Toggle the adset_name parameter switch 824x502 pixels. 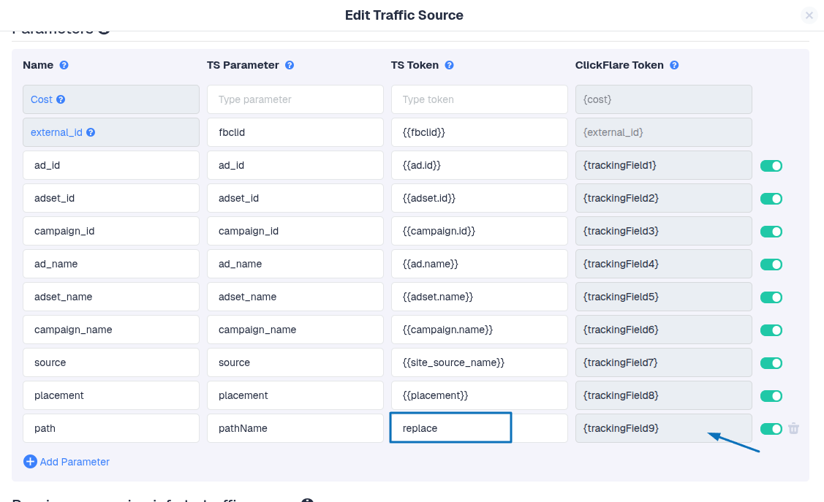click(771, 297)
